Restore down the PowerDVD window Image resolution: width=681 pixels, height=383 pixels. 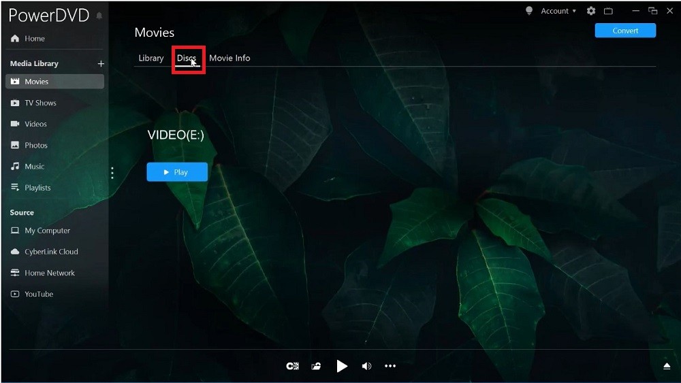click(x=653, y=11)
